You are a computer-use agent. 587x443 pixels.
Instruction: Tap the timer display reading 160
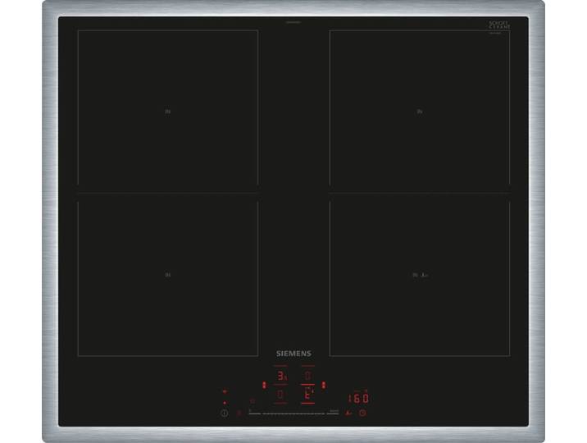(x=358, y=399)
